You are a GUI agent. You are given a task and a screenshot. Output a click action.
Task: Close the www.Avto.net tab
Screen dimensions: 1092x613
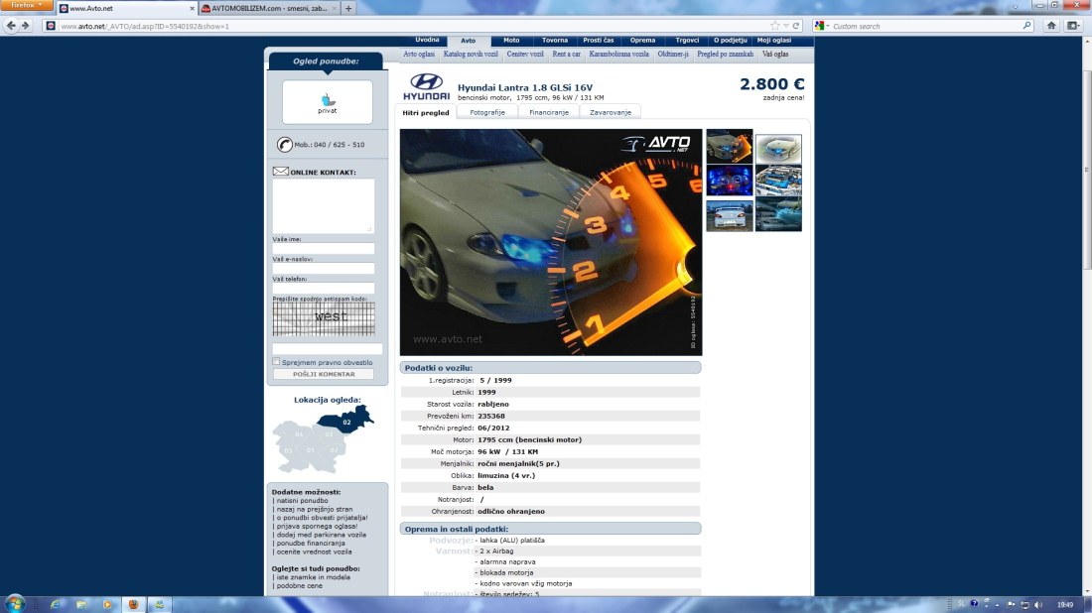(193, 8)
